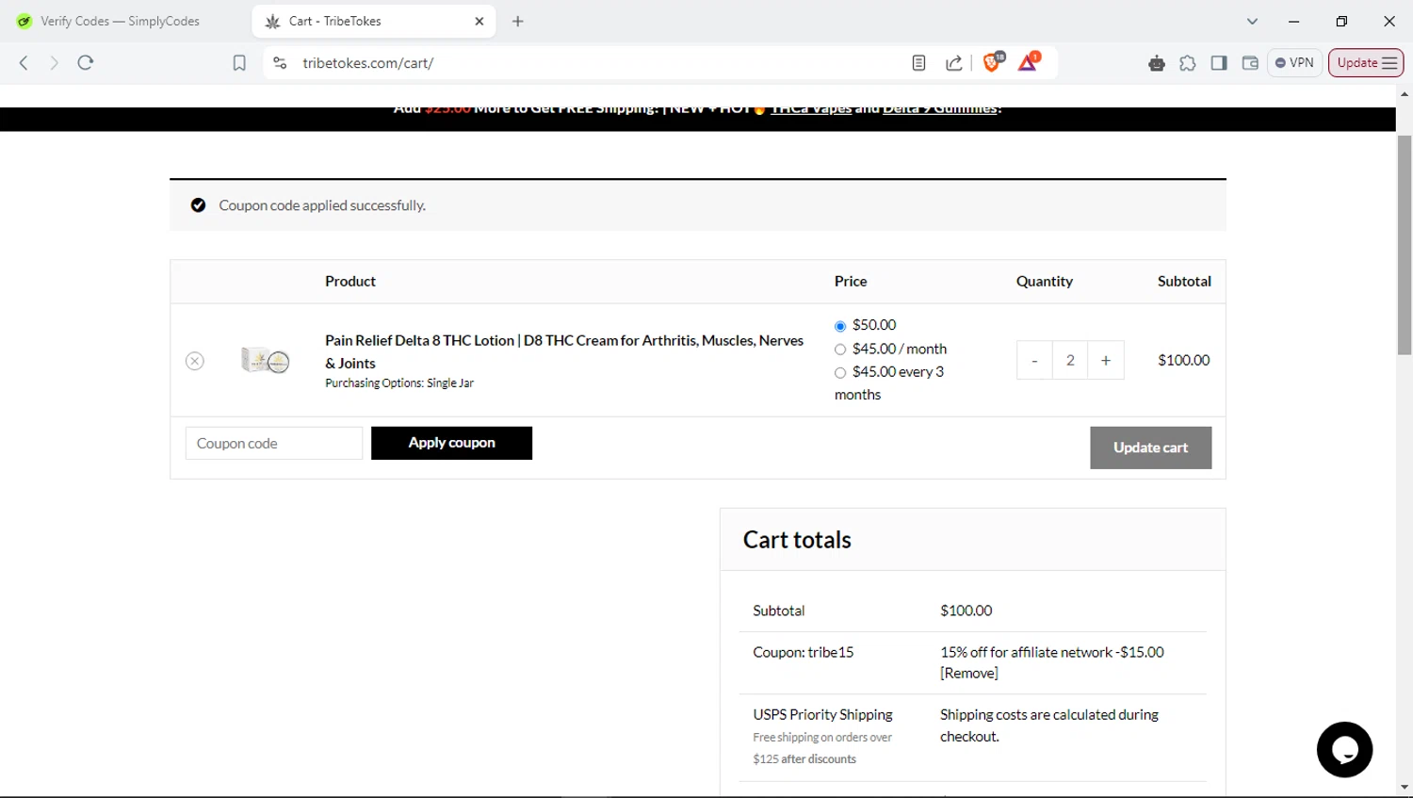
Task: Expand the tab search dropdown arrow
Action: click(1252, 21)
